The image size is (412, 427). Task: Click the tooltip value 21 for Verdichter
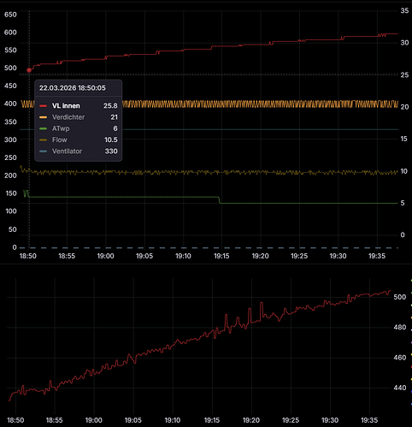click(x=114, y=117)
